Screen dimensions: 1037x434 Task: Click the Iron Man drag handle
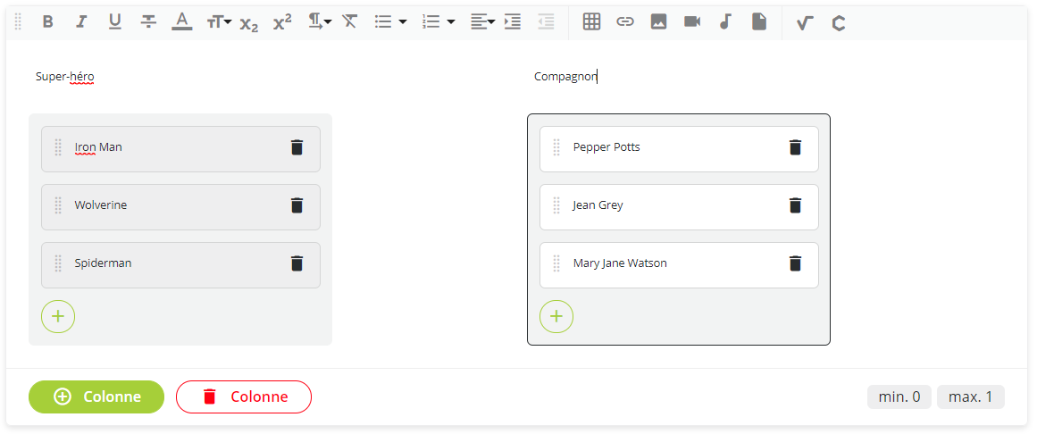58,146
